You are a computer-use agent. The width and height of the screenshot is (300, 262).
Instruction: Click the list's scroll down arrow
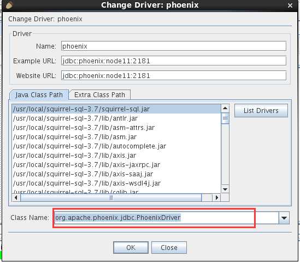225,189
